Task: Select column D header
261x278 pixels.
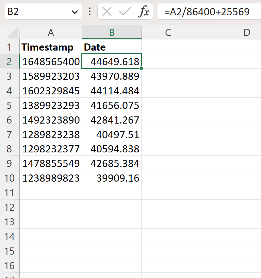Action: coord(228,33)
